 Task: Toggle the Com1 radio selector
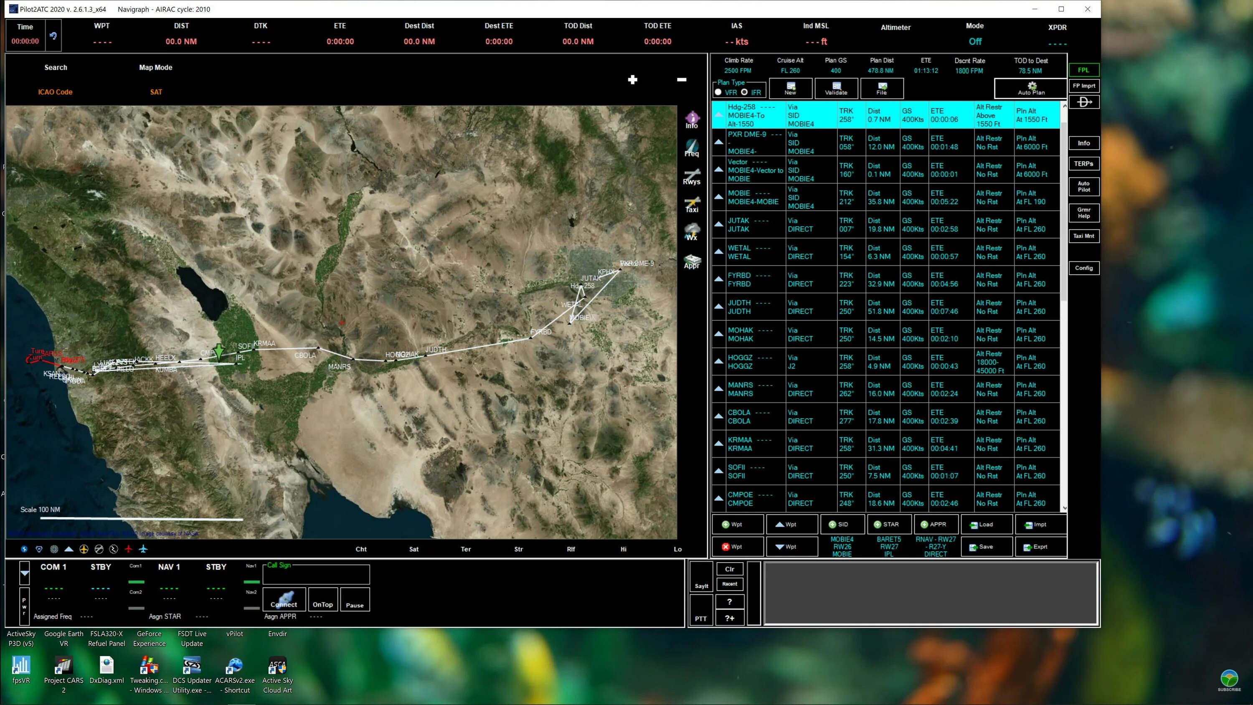tap(136, 581)
